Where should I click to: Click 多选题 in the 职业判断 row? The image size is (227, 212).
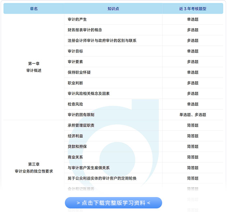coord(193,83)
